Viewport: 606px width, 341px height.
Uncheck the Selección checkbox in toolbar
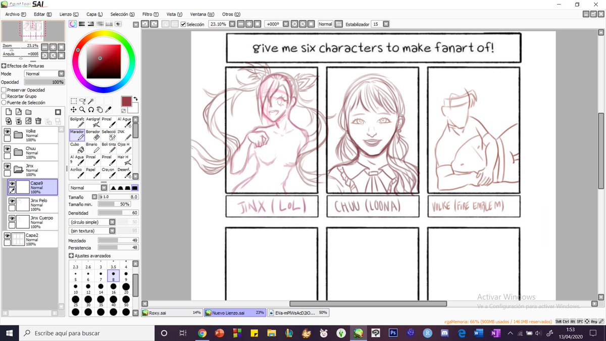point(183,24)
